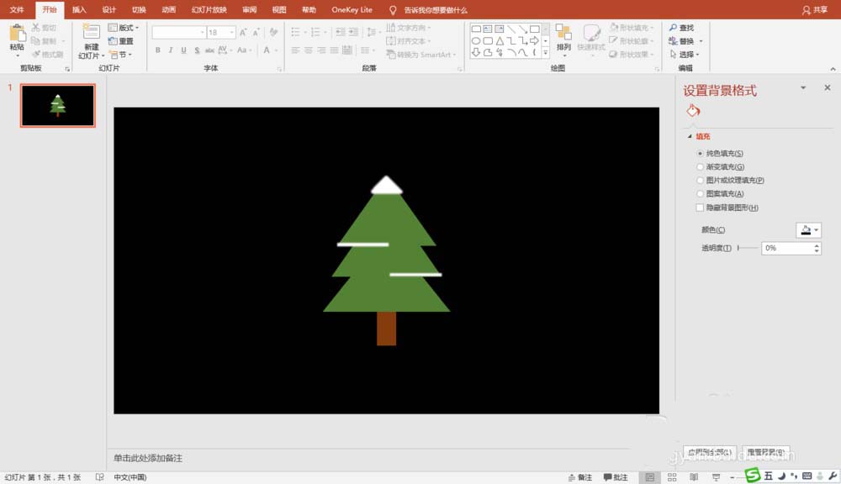Toggle Underline formatting
The width and height of the screenshot is (841, 484).
pos(183,50)
